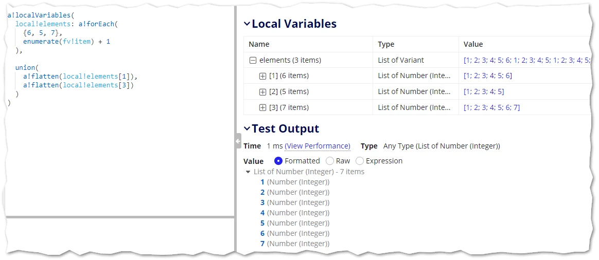The height and width of the screenshot is (260, 599).
Task: Collapse the elements (3 items) row
Action: pyautogui.click(x=253, y=60)
